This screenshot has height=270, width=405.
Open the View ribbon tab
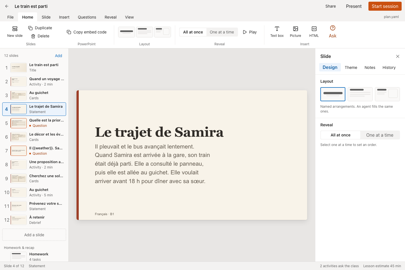(129, 17)
